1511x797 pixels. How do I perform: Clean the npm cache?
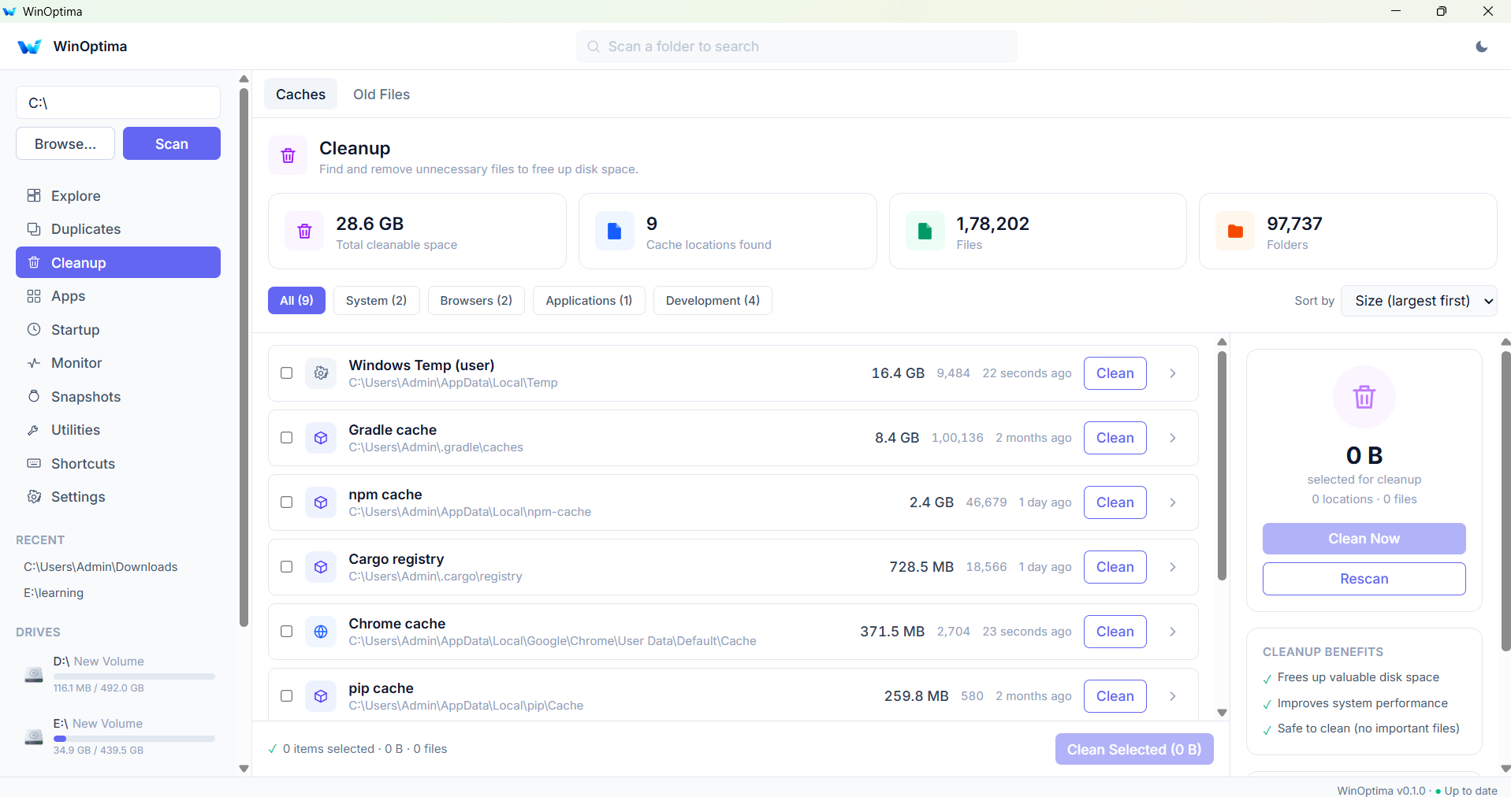click(x=1115, y=502)
